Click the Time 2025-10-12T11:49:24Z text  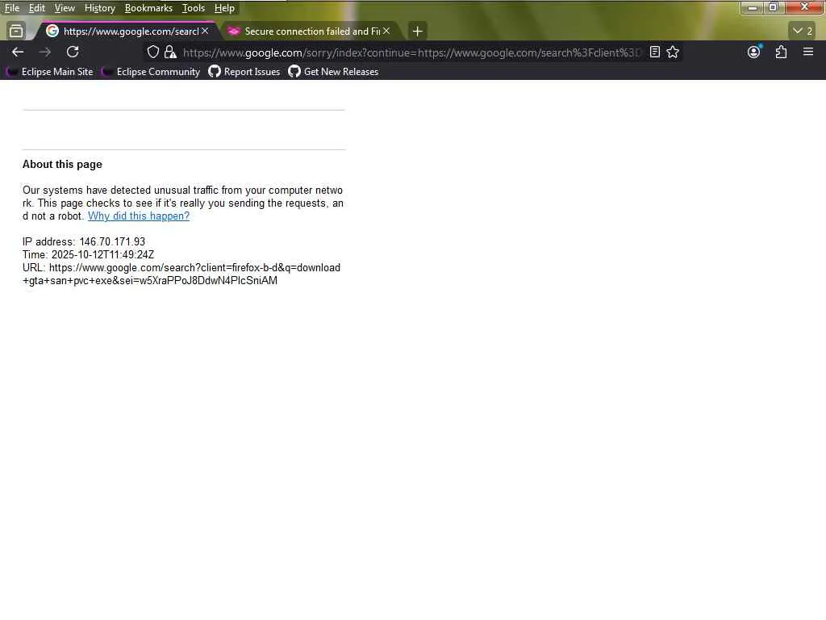[x=88, y=254]
